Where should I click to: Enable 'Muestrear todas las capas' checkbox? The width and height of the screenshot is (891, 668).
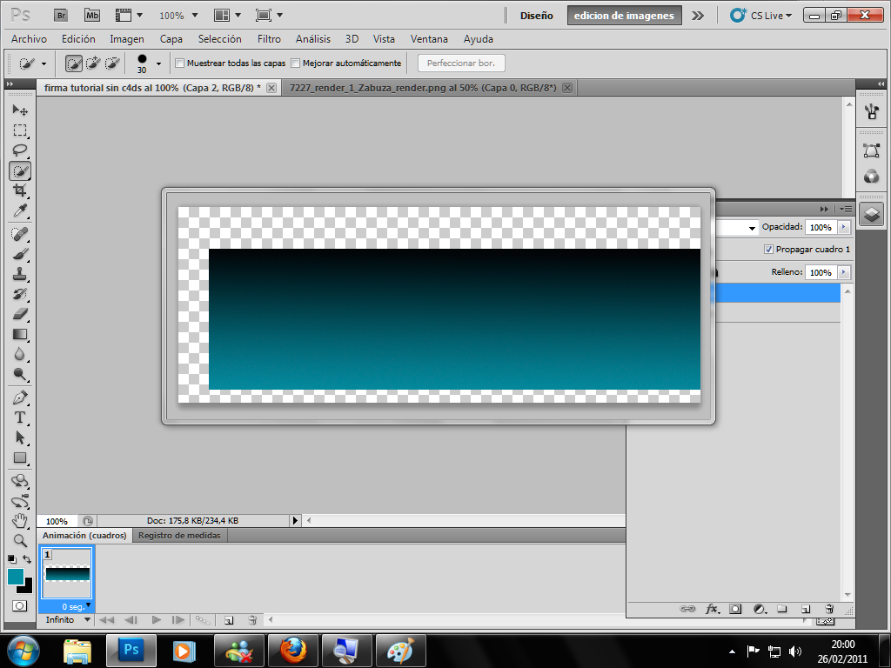179,63
